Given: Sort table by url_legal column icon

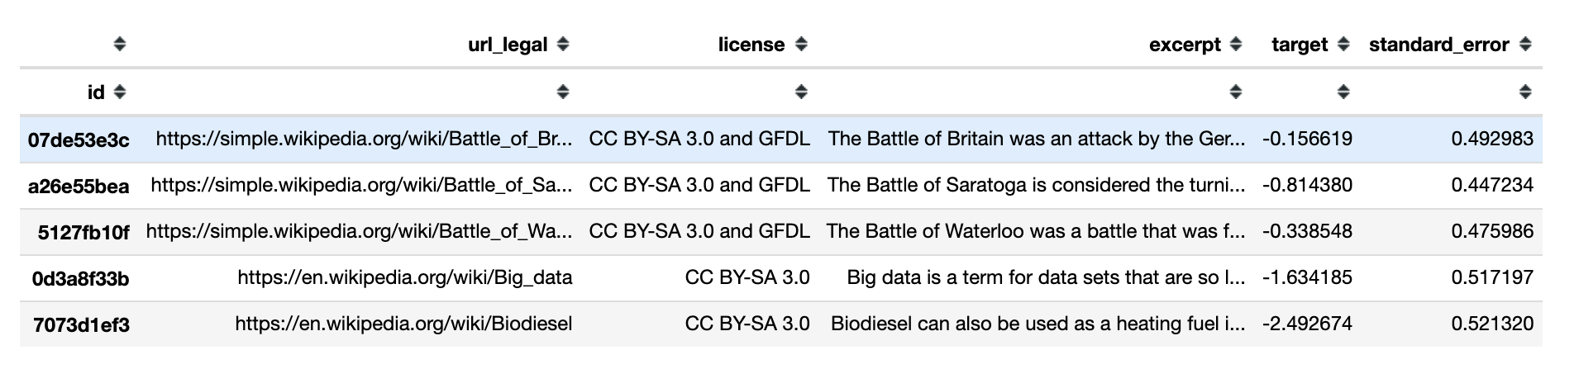Looking at the screenshot, I should click(x=563, y=45).
